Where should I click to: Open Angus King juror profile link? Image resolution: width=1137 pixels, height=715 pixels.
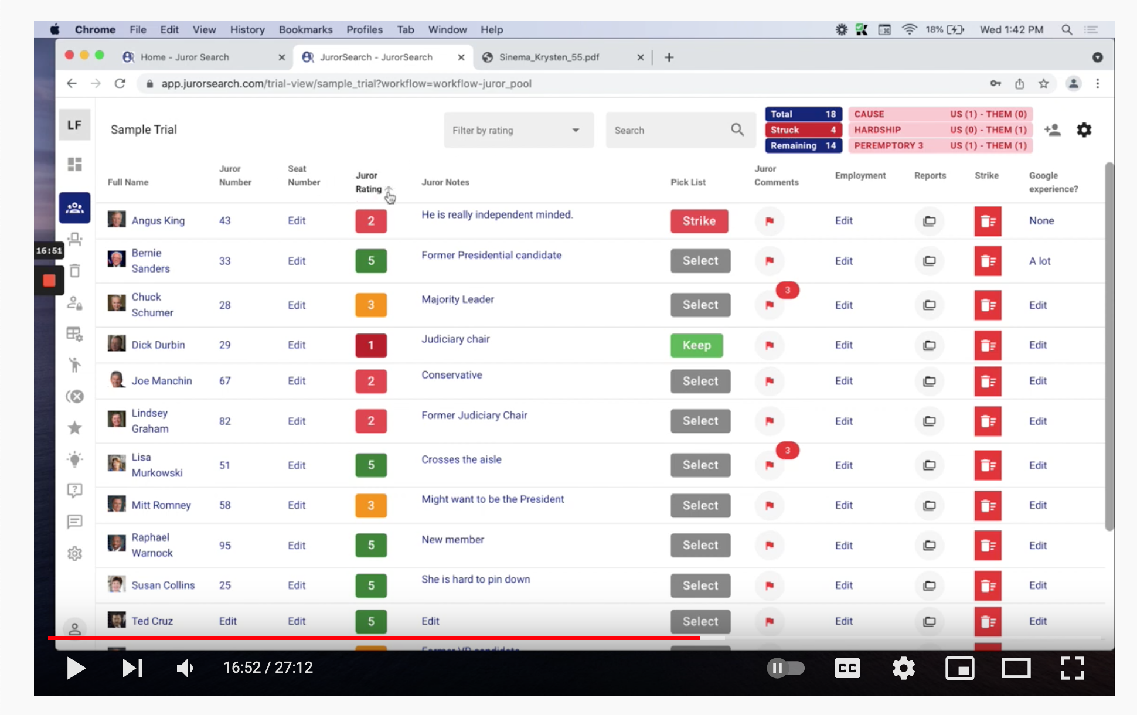pos(158,221)
